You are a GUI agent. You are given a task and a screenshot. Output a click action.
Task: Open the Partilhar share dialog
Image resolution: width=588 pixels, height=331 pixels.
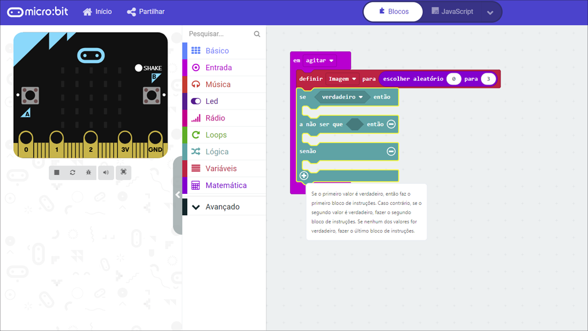point(145,11)
